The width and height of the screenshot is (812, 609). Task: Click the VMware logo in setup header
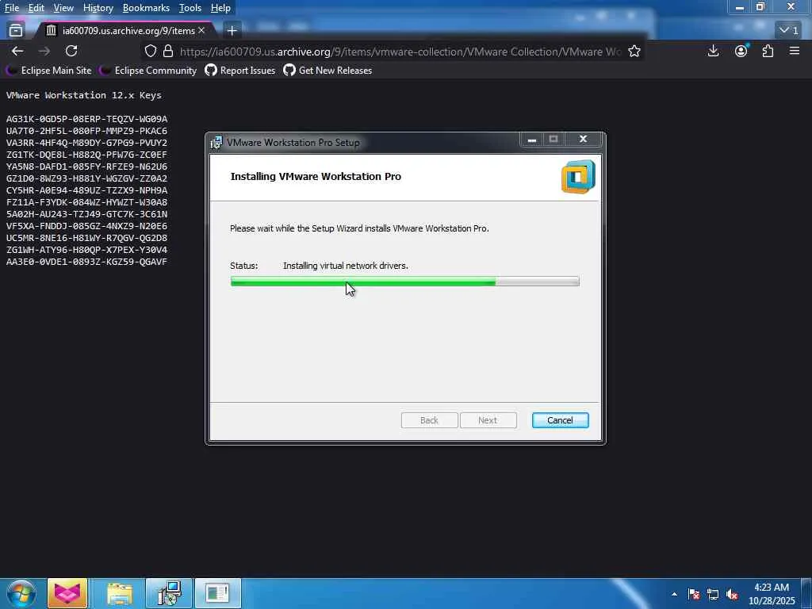pos(578,177)
